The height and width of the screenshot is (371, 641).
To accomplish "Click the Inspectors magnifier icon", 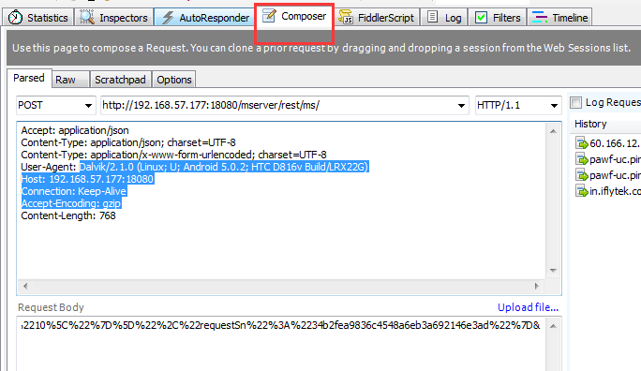I will 87,17.
